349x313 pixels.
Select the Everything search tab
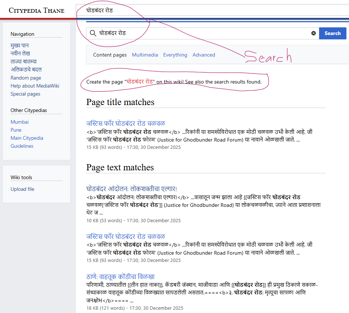click(175, 55)
